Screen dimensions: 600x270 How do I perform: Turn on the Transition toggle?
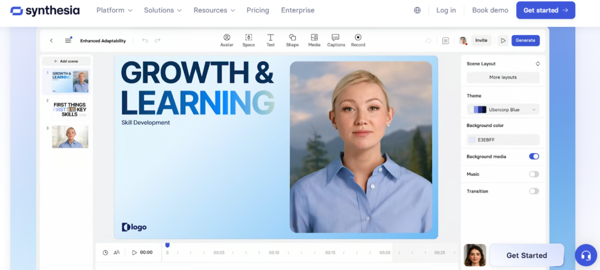click(534, 191)
